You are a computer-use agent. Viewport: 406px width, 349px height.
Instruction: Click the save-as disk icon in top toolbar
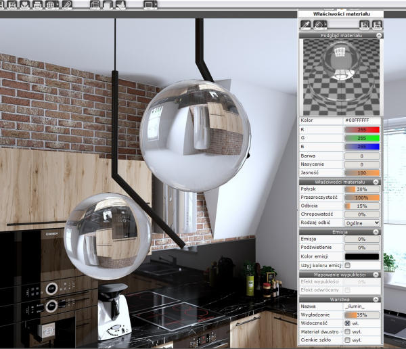pyautogui.click(x=12, y=5)
